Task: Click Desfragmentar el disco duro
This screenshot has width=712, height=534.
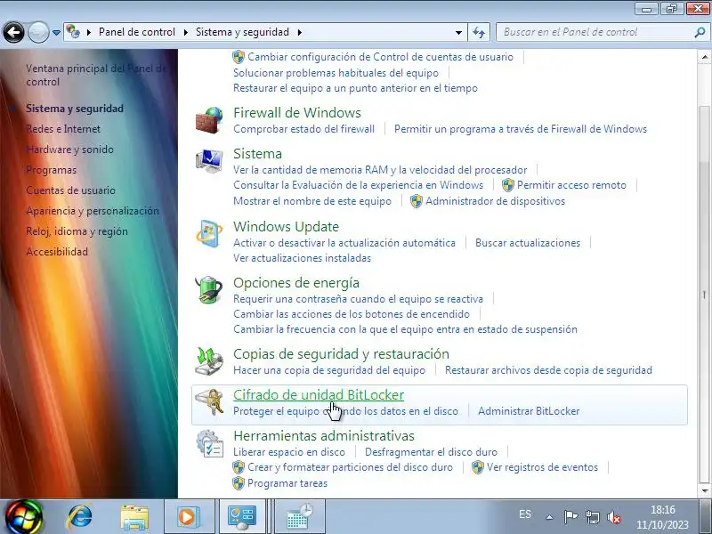Action: coord(431,452)
